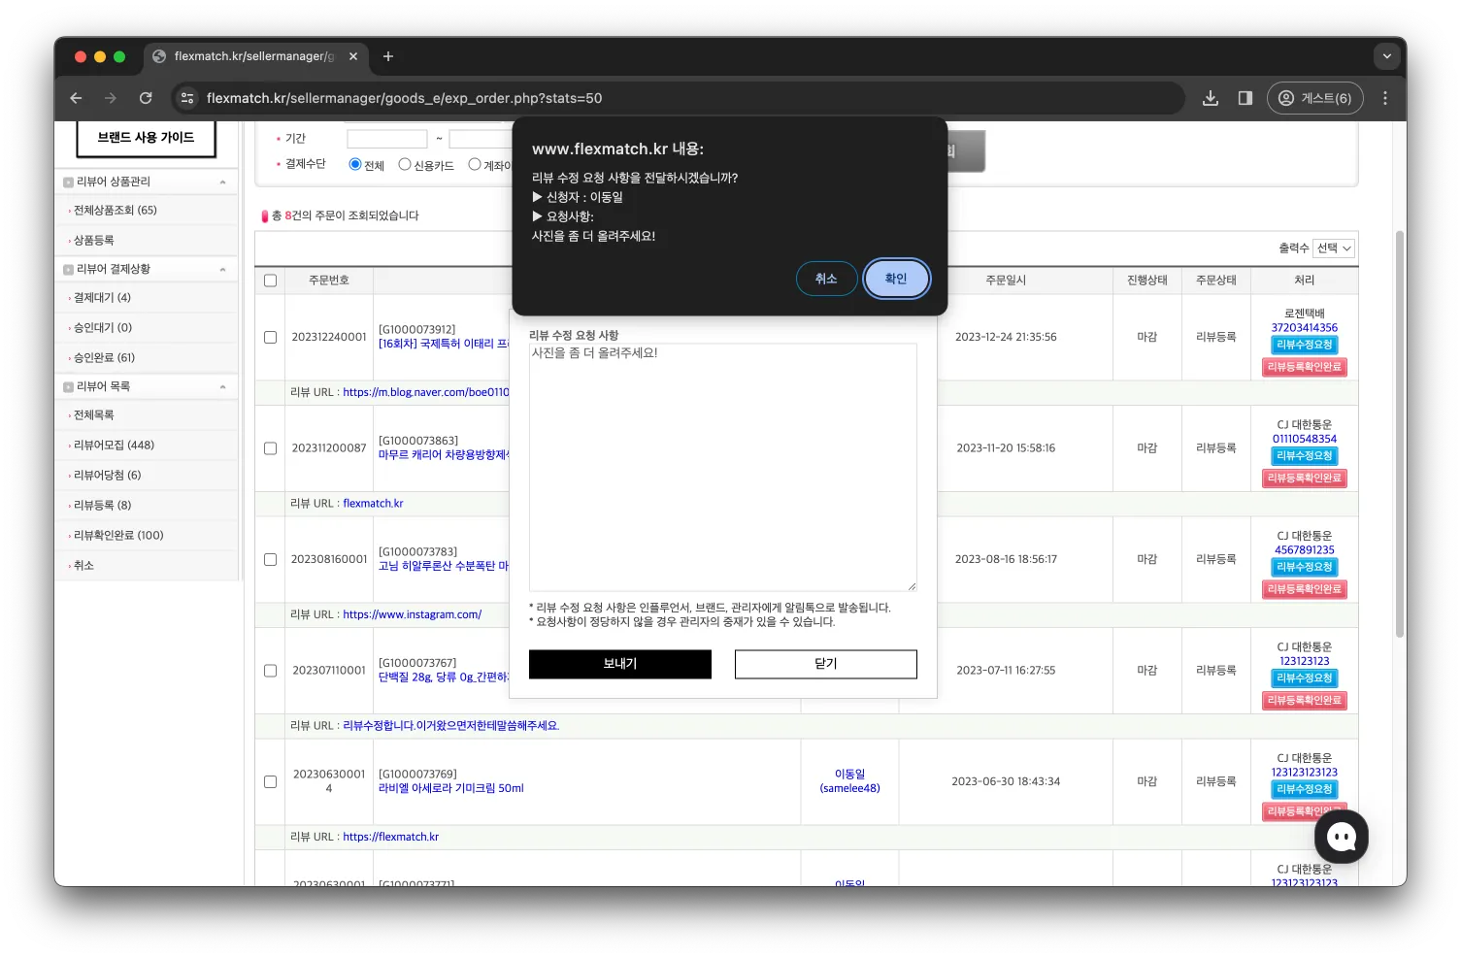The width and height of the screenshot is (1461, 958).
Task: Open site information icon in address bar
Action: tap(187, 98)
